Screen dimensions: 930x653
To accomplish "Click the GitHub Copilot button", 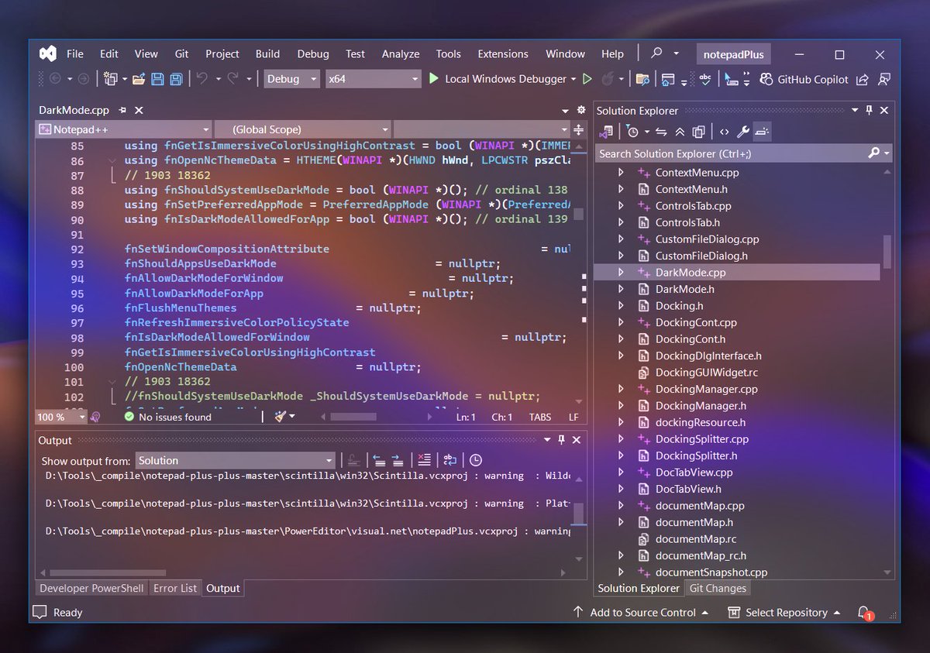I will (x=804, y=79).
